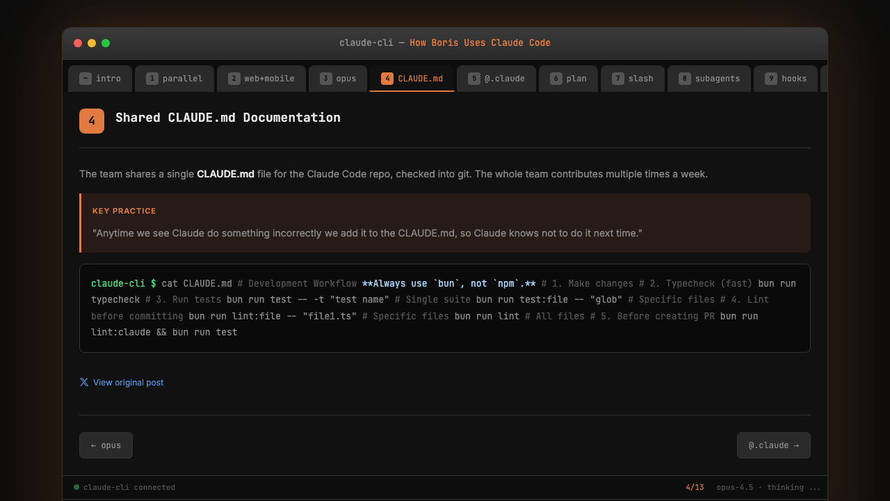
Task: Advance with the @.claude → button
Action: (773, 445)
